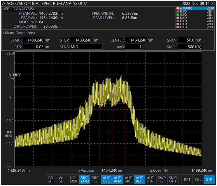Click the magenta trace B color swatch
The height and width of the screenshot is (186, 217).
[178, 11]
